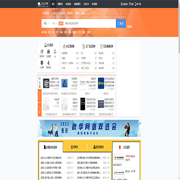Open the highlighted first item in the top navigation bar
180x180 pixels.
point(53,4)
